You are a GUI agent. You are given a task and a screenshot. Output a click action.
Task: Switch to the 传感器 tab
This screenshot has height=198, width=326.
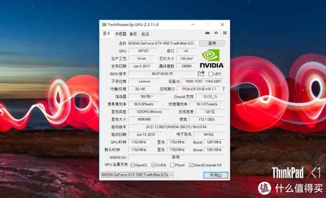tap(121, 34)
